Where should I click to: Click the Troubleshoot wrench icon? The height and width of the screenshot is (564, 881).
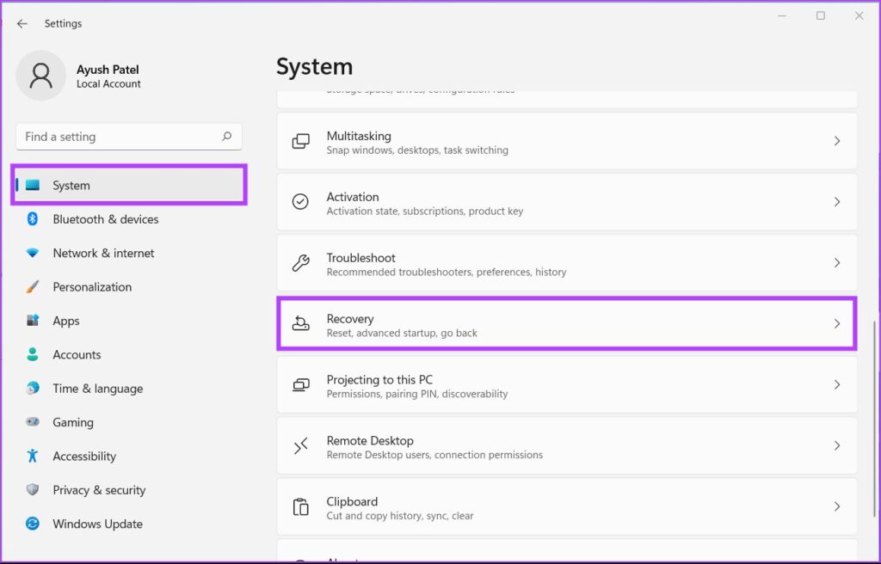[x=300, y=262]
